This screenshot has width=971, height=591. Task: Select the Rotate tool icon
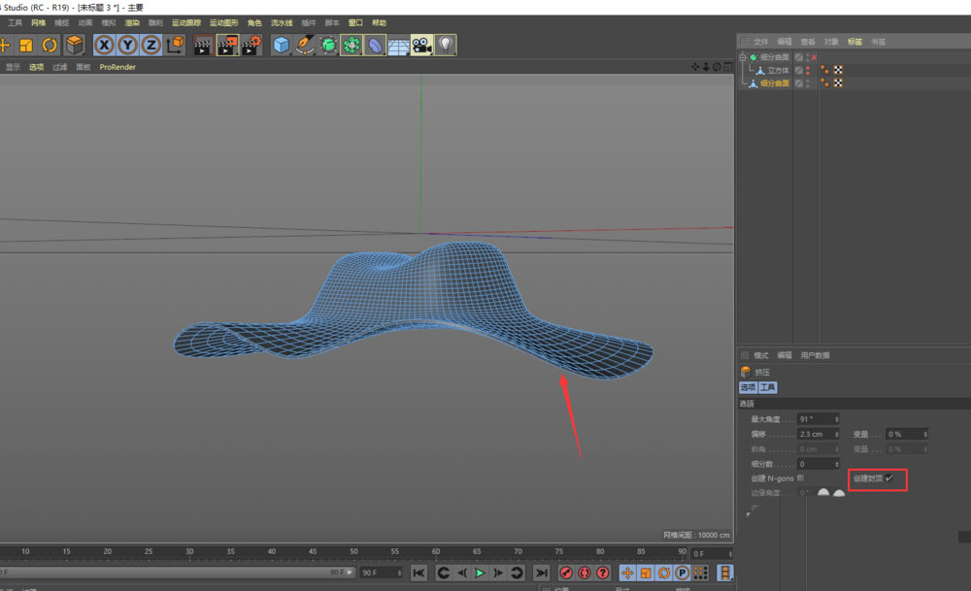tap(48, 45)
